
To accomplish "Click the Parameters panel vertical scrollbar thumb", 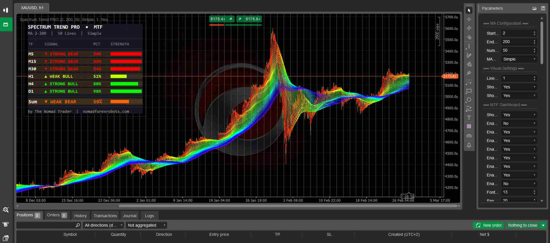I will [x=542, y=43].
